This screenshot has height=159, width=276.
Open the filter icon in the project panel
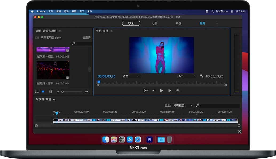click(50, 92)
